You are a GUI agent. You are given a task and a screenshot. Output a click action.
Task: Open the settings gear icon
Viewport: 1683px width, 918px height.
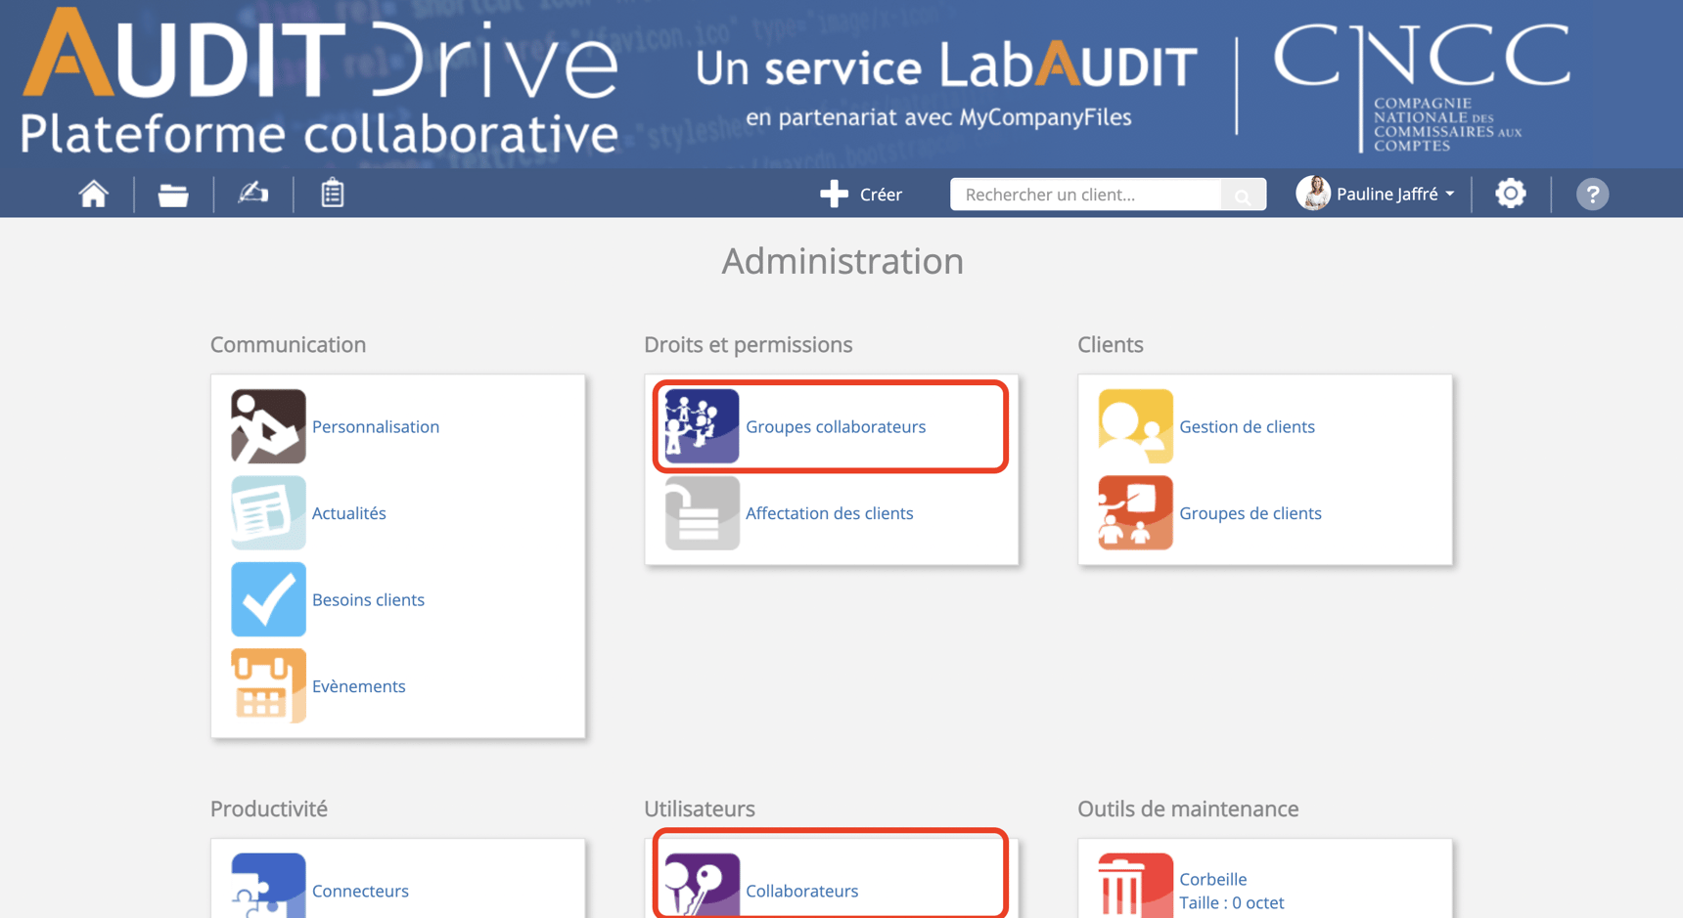(1510, 193)
